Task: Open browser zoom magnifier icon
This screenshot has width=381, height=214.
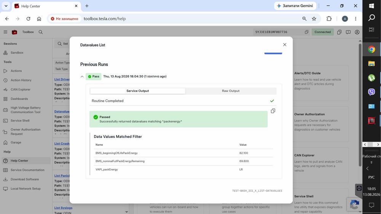Action: [x=304, y=19]
